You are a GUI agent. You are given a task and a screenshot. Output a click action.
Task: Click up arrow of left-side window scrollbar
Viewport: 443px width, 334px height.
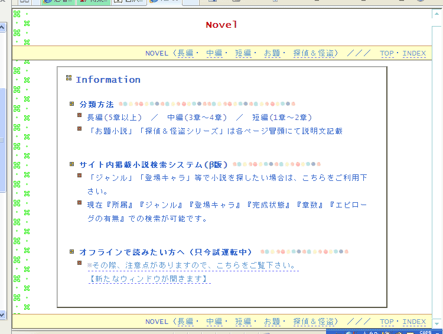(2, 27)
